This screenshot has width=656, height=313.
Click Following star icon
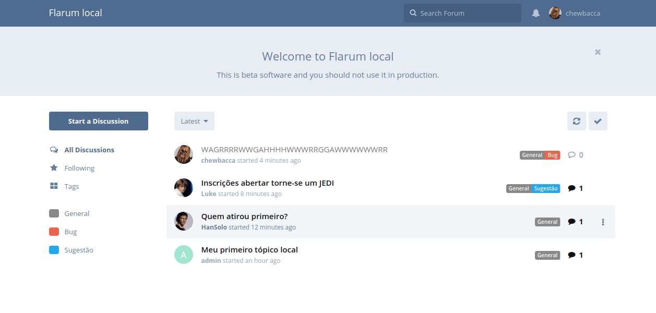54,168
